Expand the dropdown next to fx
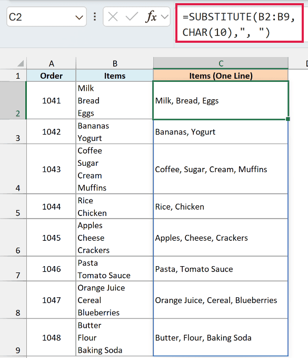The height and width of the screenshot is (358, 308). (165, 17)
